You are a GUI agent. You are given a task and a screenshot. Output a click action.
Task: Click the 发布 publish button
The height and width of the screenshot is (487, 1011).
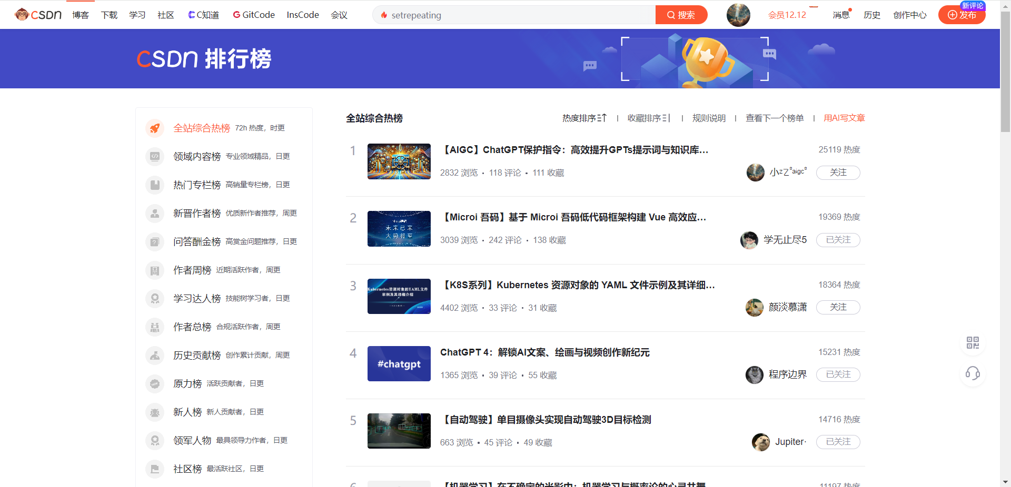point(962,15)
